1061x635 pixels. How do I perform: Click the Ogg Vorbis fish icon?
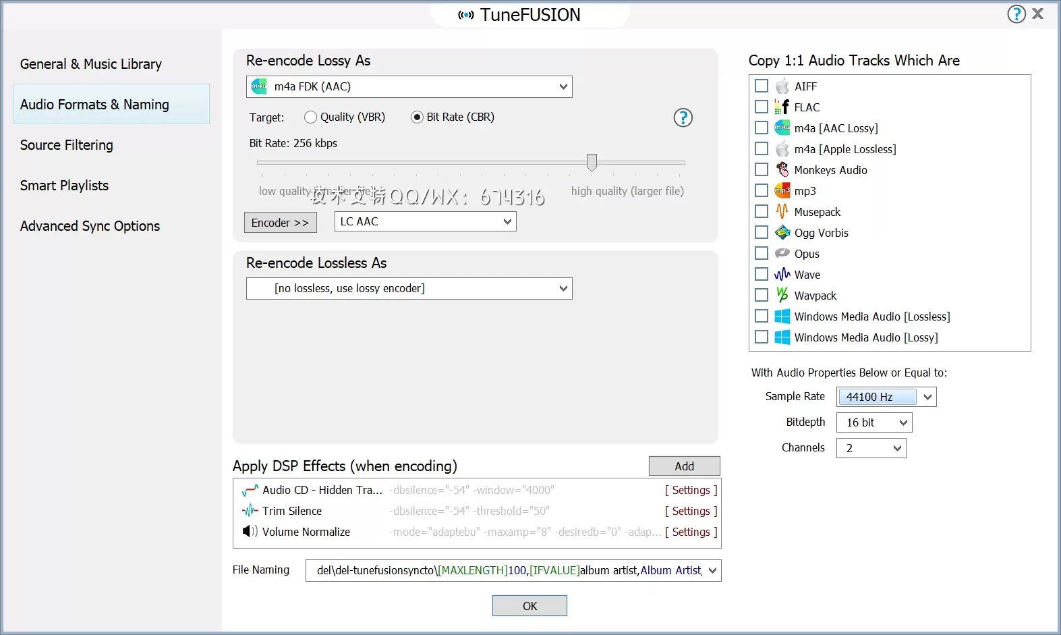click(x=782, y=233)
